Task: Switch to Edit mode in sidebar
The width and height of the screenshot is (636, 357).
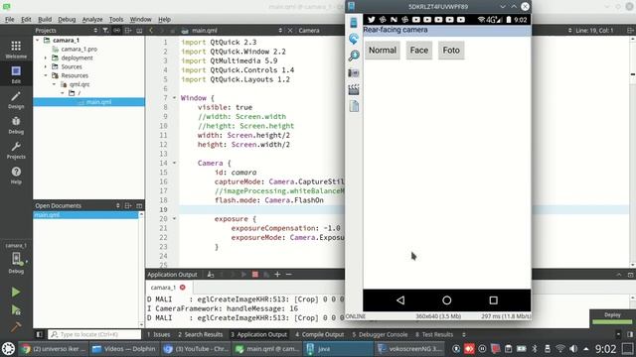Action: 16,74
